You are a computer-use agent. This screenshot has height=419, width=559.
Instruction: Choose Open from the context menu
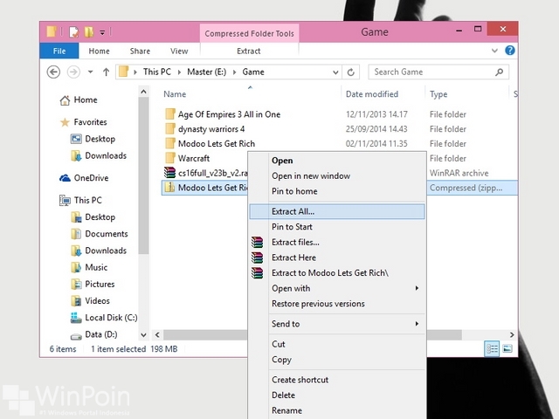point(337,161)
